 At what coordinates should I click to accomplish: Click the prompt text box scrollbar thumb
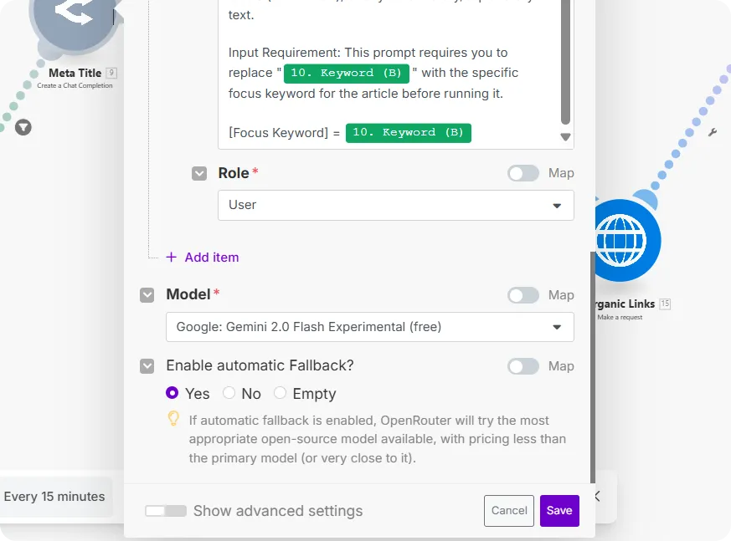point(565,62)
